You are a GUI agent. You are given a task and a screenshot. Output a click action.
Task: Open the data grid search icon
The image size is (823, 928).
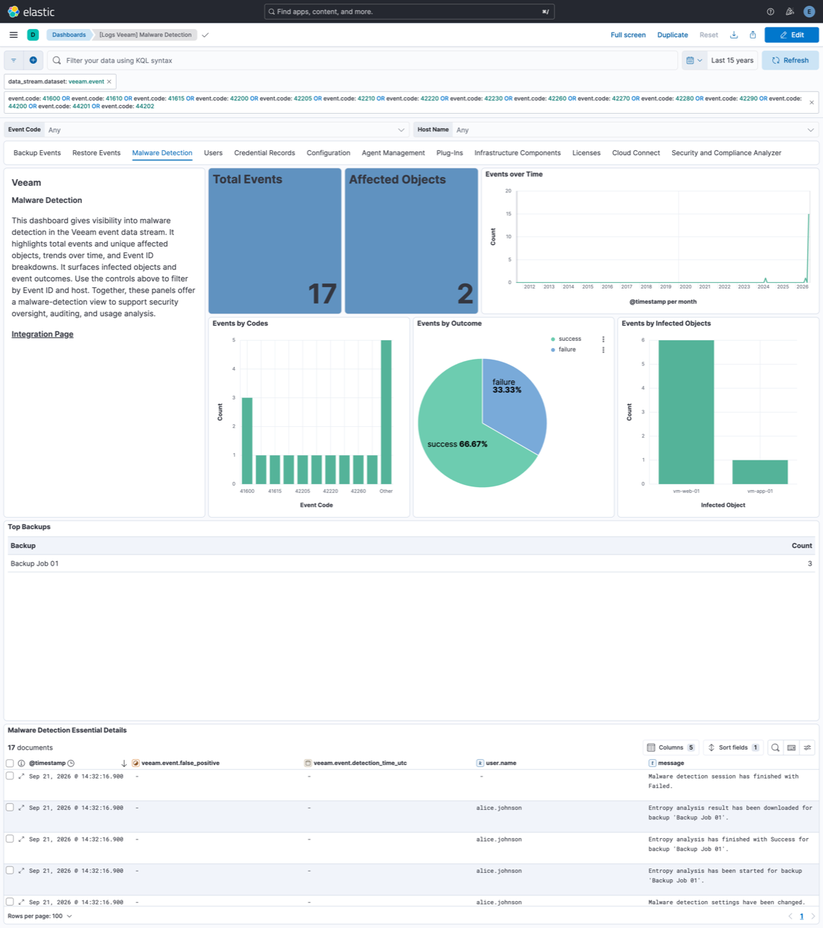coord(775,747)
